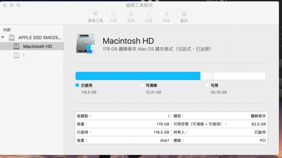Click the white free portion of storage bar
Image resolution: width=282 pixels, height=158 pixels.
pos(239,76)
